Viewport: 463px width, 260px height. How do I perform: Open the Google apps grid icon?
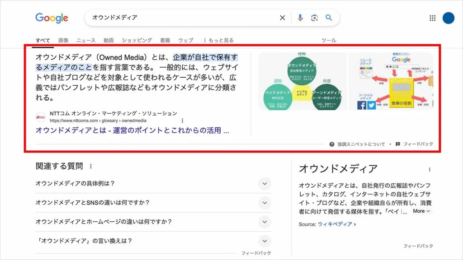coord(432,18)
